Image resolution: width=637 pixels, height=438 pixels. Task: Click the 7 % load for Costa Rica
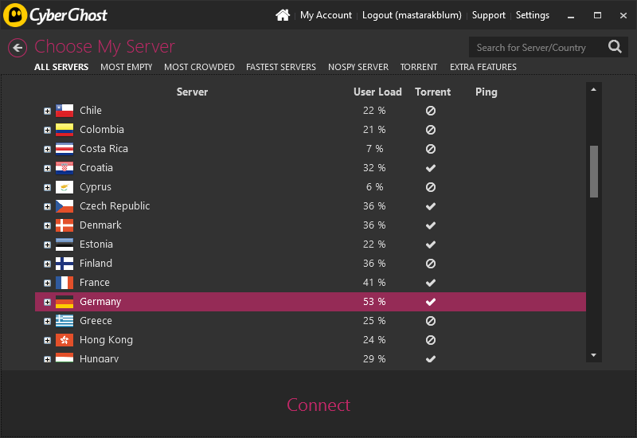click(x=374, y=149)
